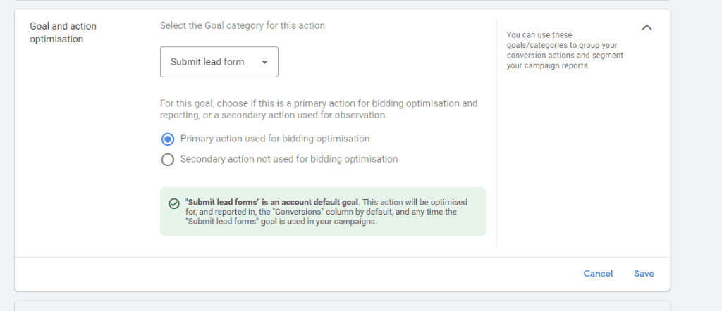Click the "Submit lead form" selected value text
This screenshot has height=311, width=722.
point(207,62)
